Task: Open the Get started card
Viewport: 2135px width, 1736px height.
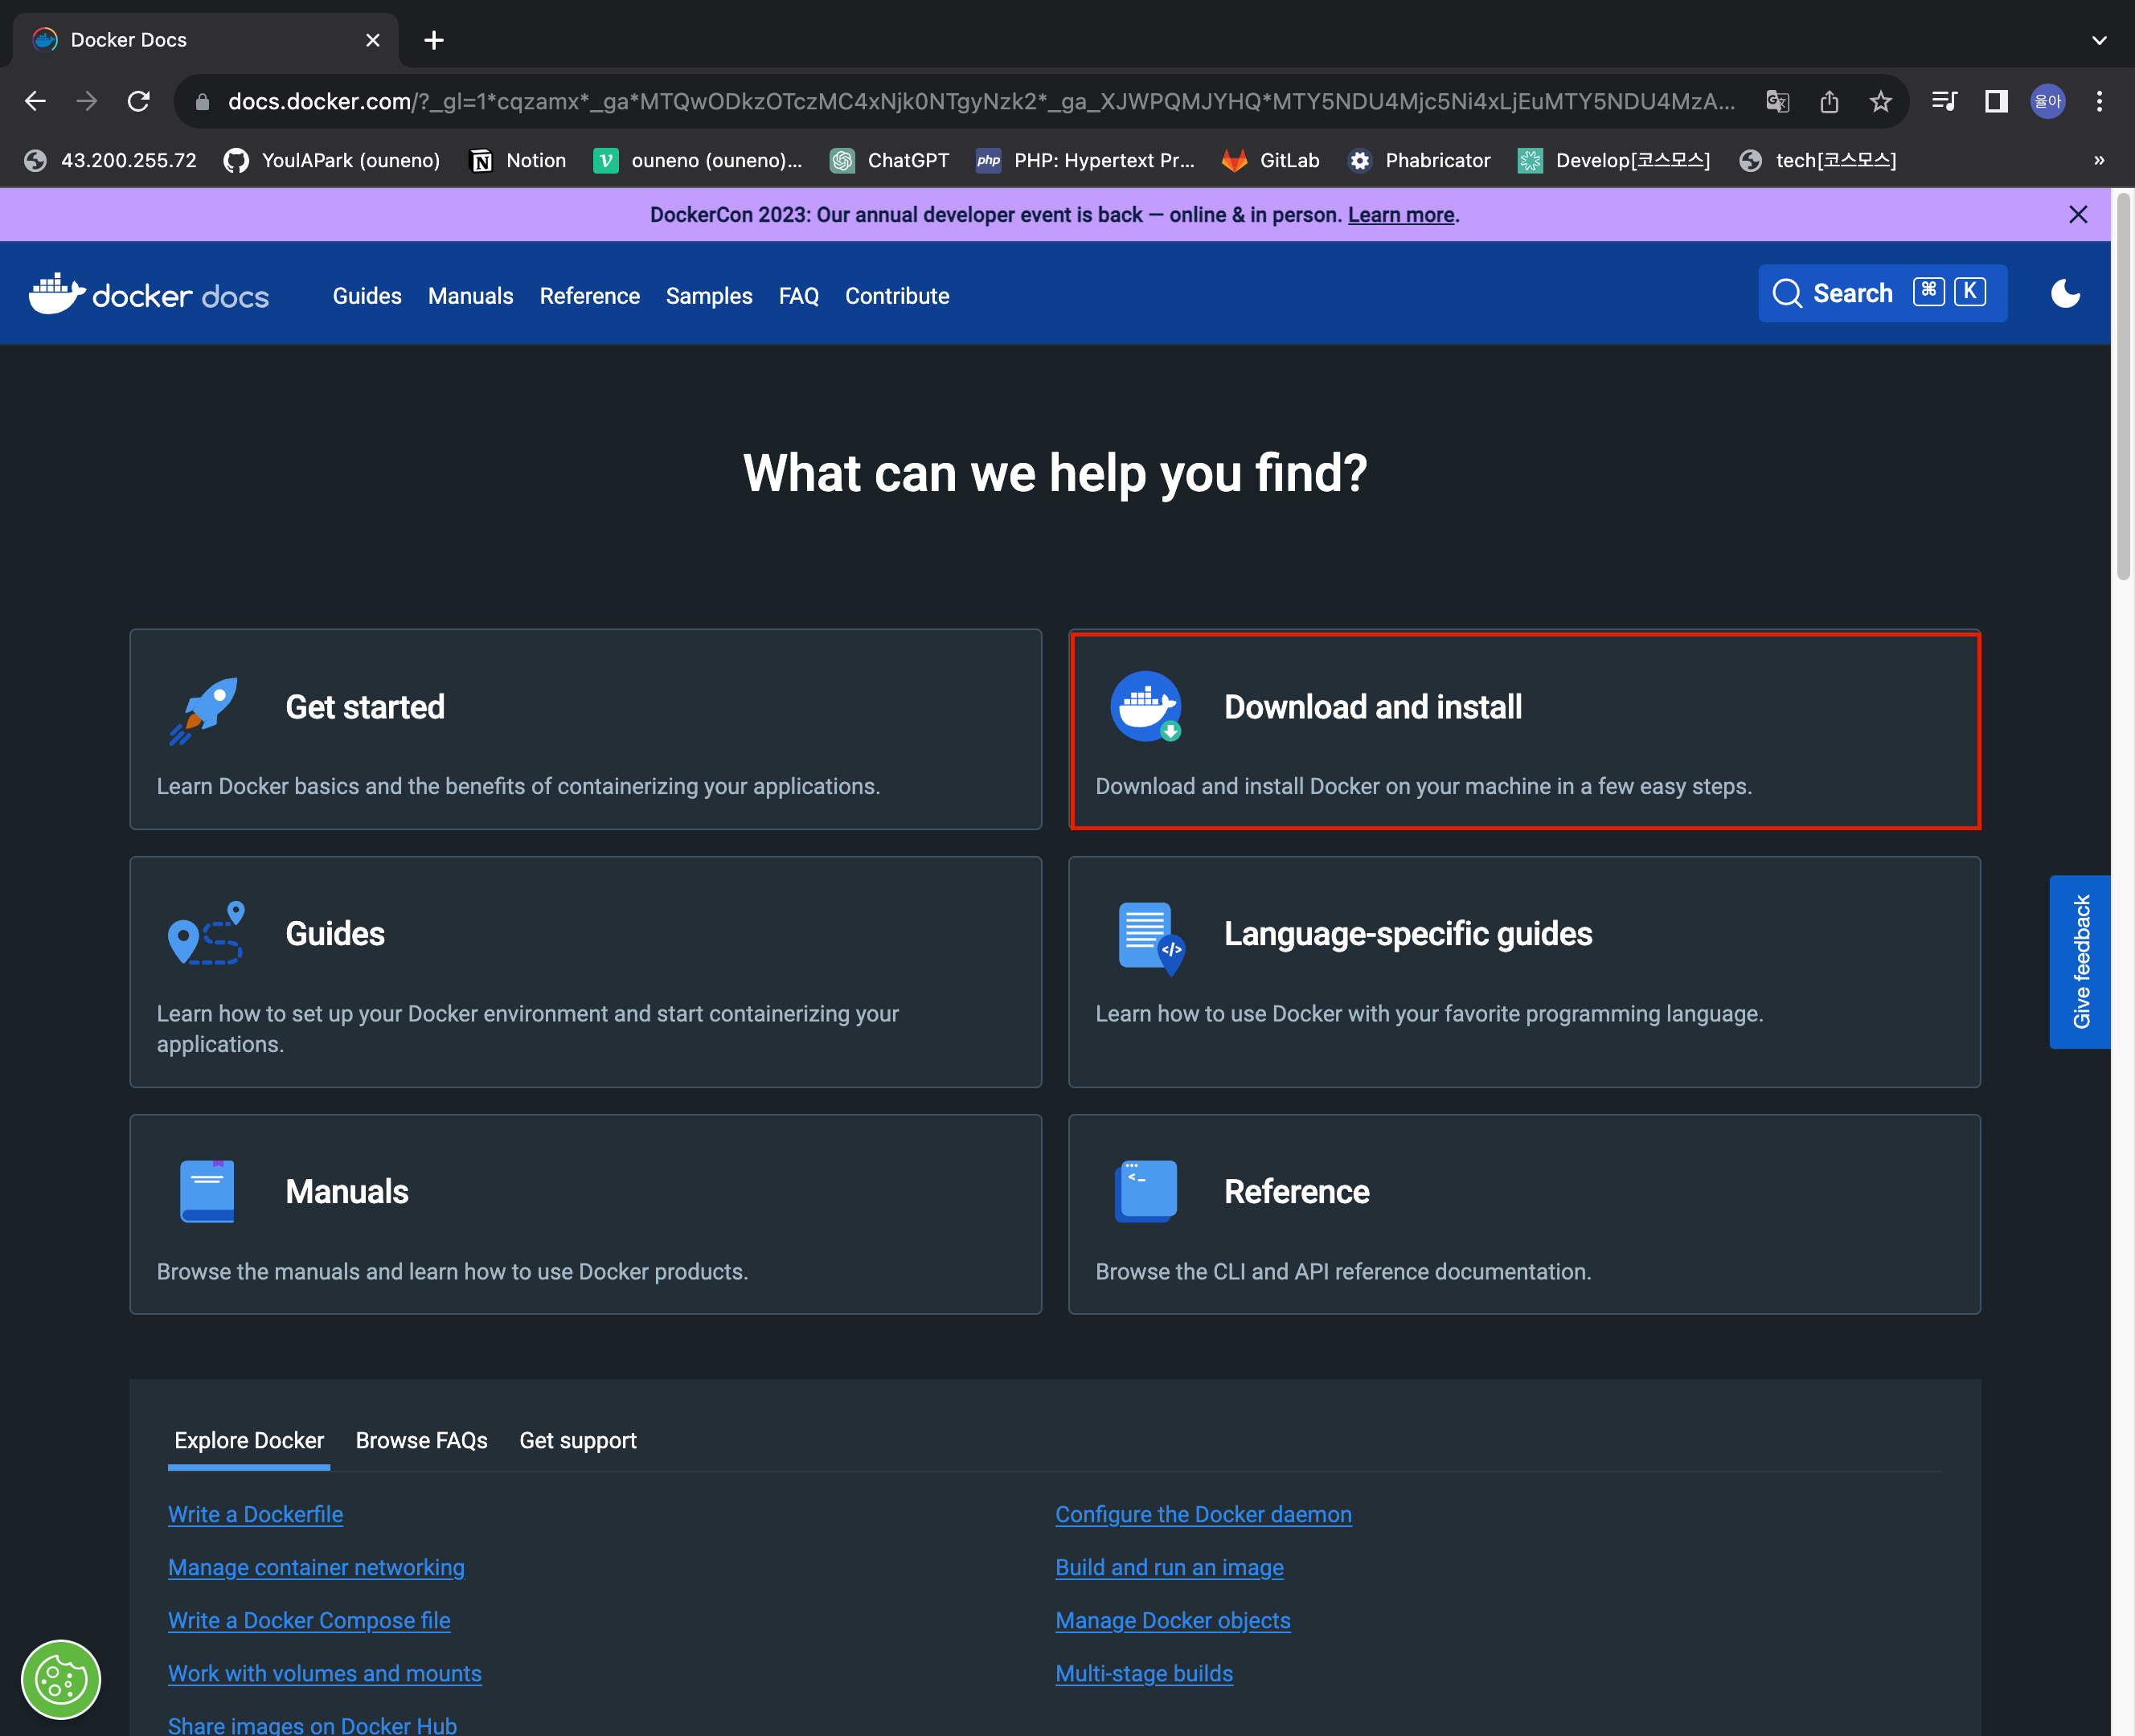Action: click(586, 729)
